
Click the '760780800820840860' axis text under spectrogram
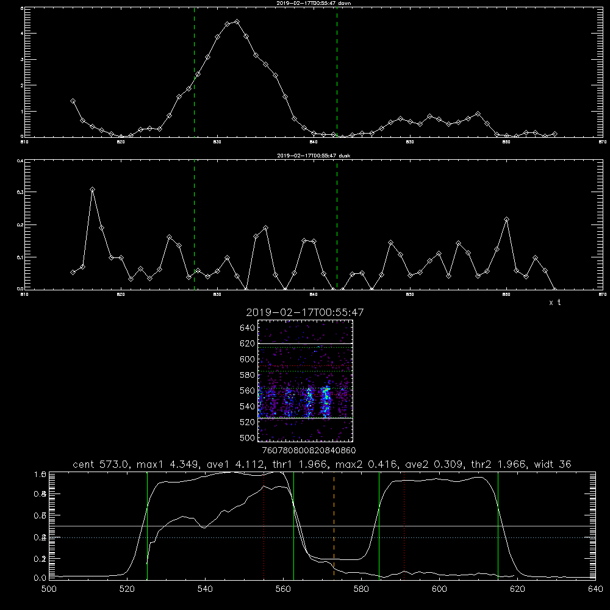pos(309,451)
